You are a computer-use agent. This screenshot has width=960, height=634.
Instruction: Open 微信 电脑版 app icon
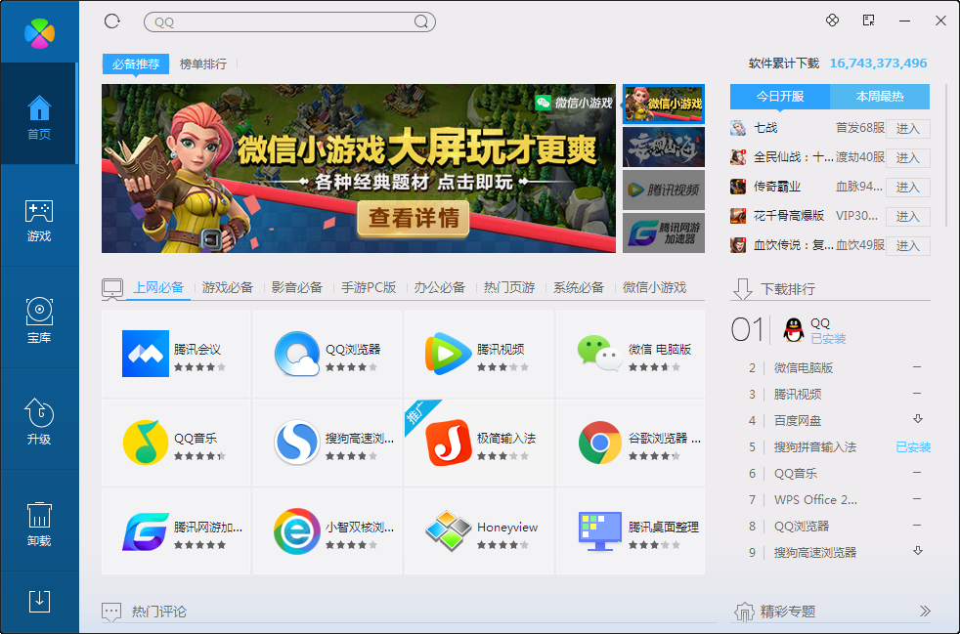pos(600,353)
